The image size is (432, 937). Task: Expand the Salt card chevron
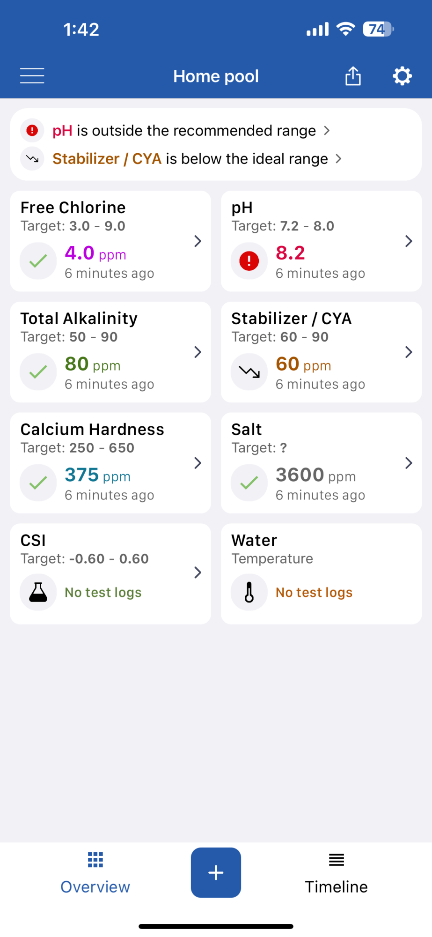pyautogui.click(x=409, y=463)
